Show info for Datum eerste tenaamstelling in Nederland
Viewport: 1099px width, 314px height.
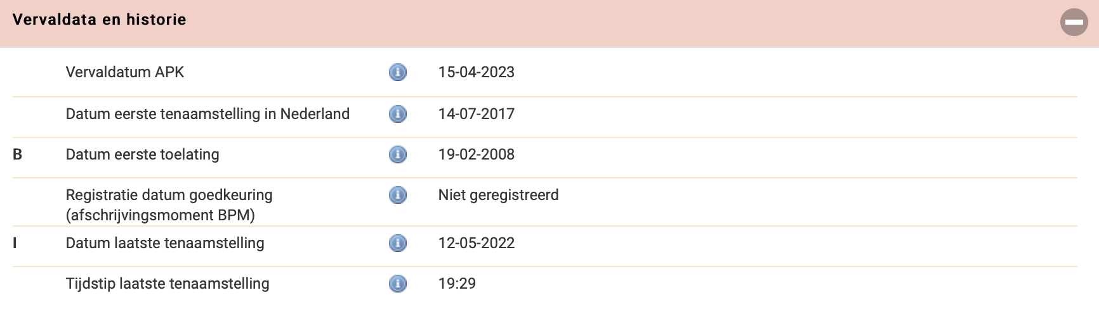tap(397, 114)
